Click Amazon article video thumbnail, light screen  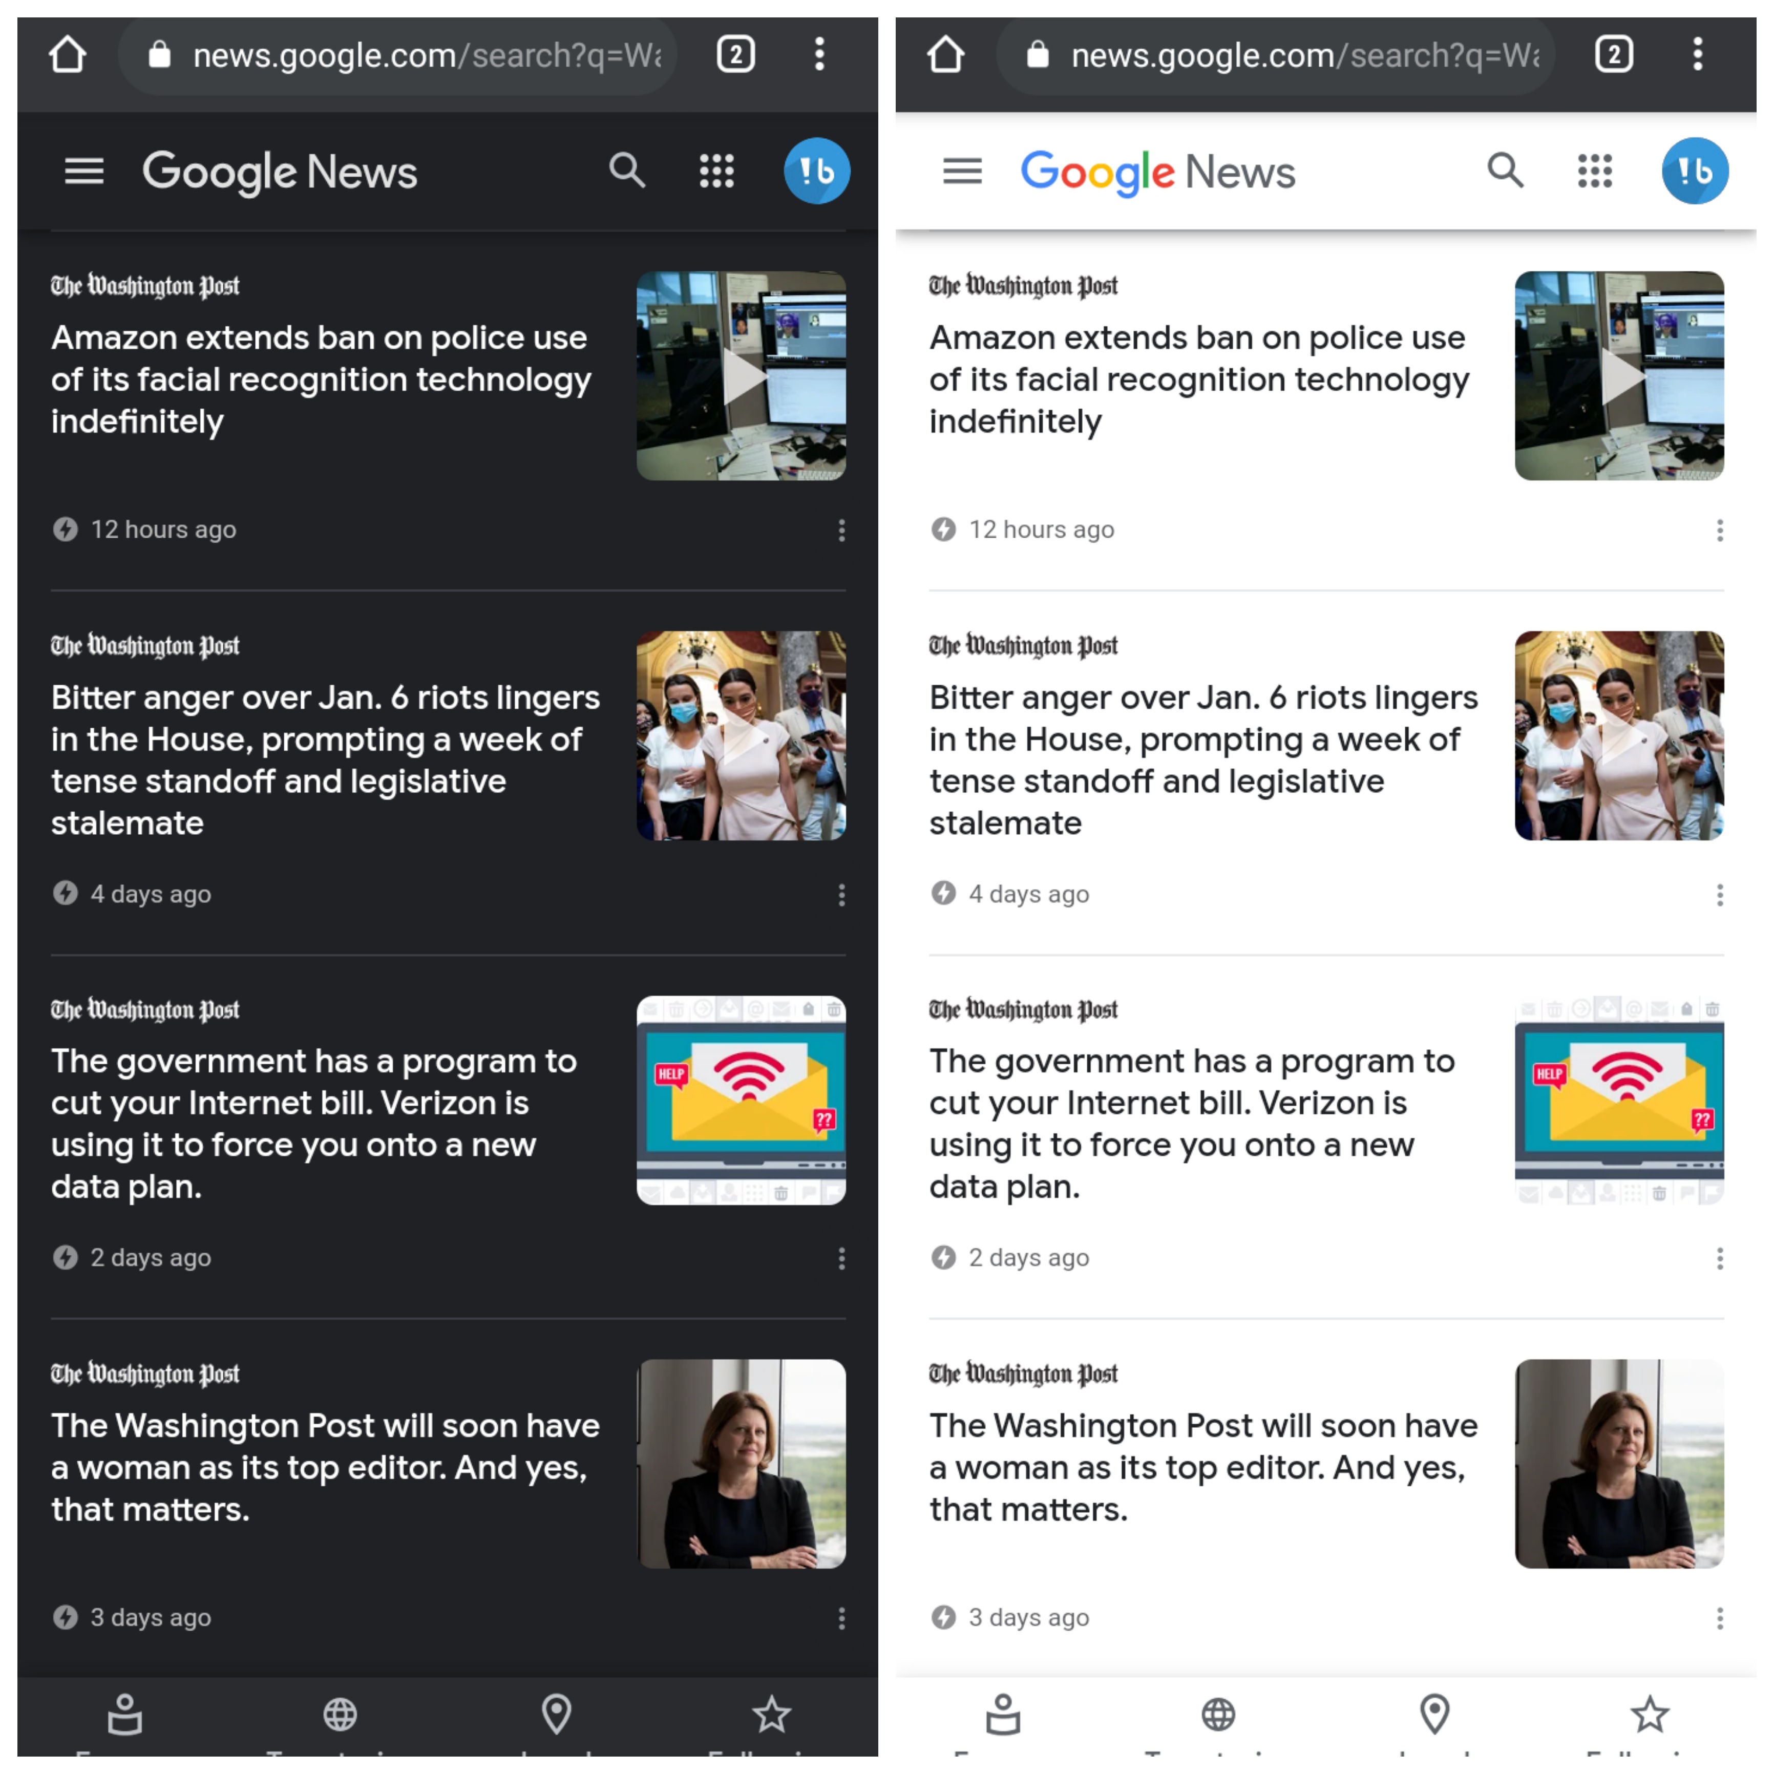(x=1620, y=375)
